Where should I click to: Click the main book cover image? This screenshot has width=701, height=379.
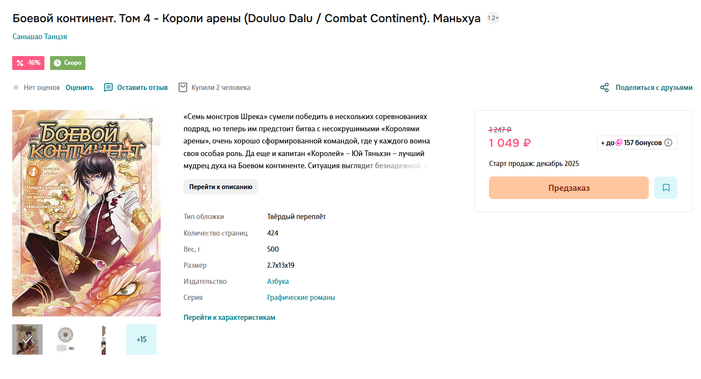pyautogui.click(x=86, y=213)
